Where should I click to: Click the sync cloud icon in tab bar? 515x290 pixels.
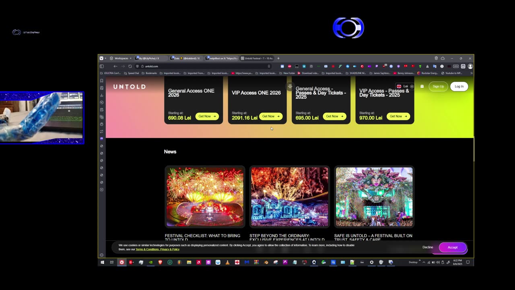[443, 58]
